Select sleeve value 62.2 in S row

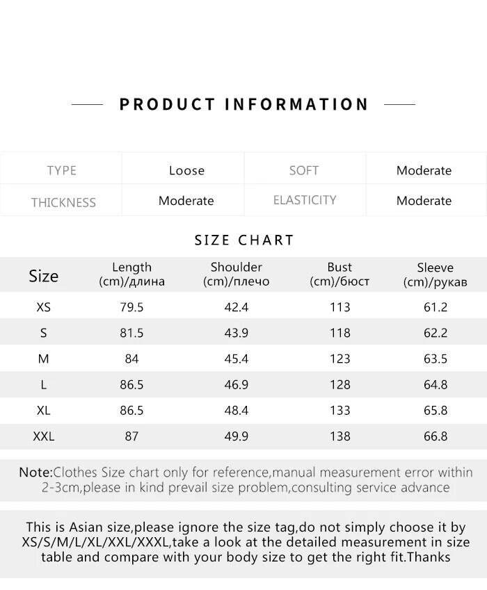click(435, 333)
